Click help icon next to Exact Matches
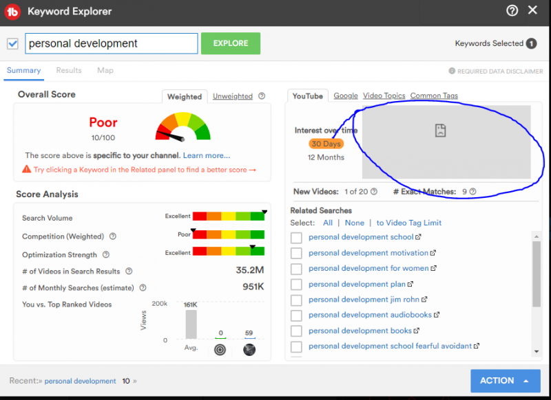This screenshot has height=400, width=551. tap(472, 192)
